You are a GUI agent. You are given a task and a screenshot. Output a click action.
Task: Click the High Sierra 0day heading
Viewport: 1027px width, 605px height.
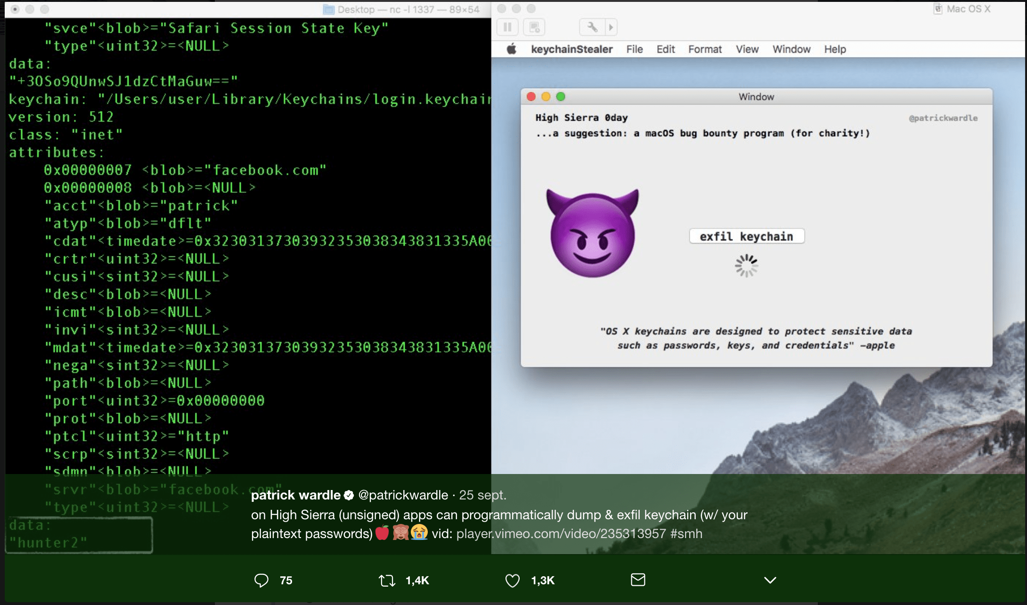(581, 117)
